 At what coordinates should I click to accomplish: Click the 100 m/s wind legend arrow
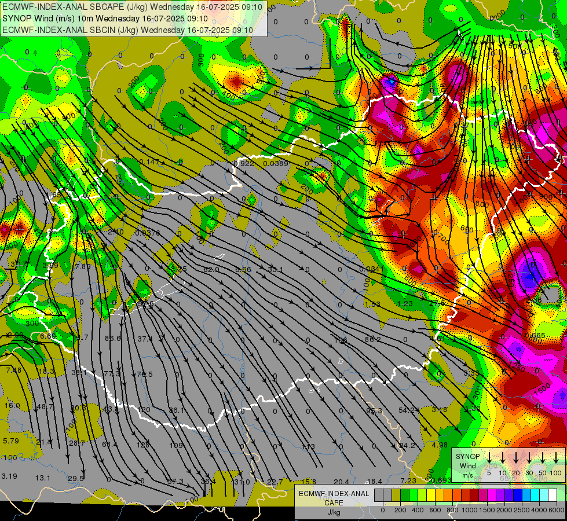(556, 457)
